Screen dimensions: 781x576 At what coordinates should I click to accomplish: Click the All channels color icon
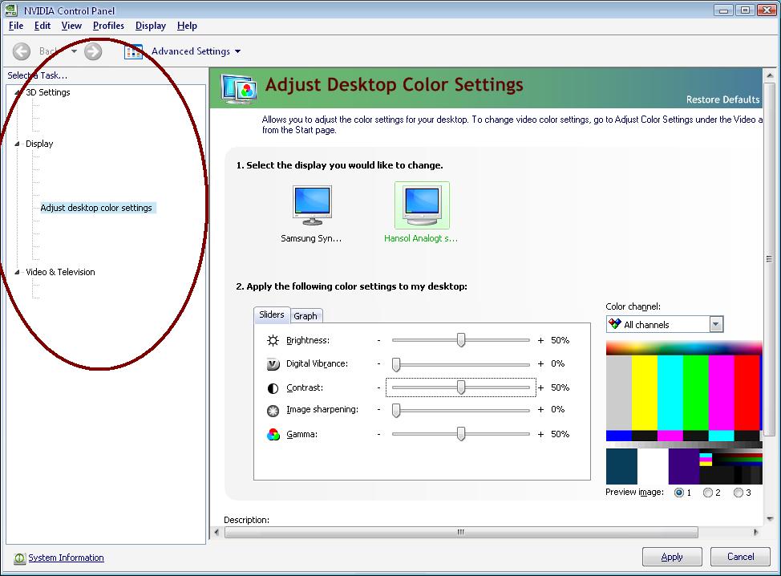click(x=615, y=324)
